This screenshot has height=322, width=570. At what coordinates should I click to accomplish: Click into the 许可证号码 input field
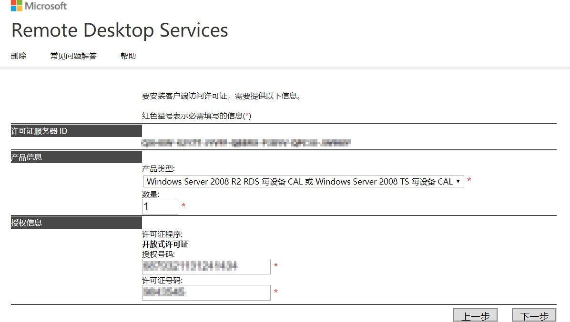point(206,293)
